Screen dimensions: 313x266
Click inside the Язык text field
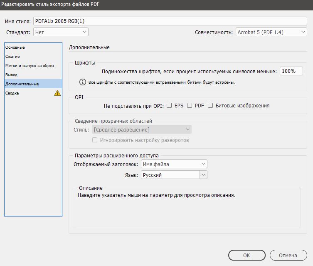coord(170,175)
